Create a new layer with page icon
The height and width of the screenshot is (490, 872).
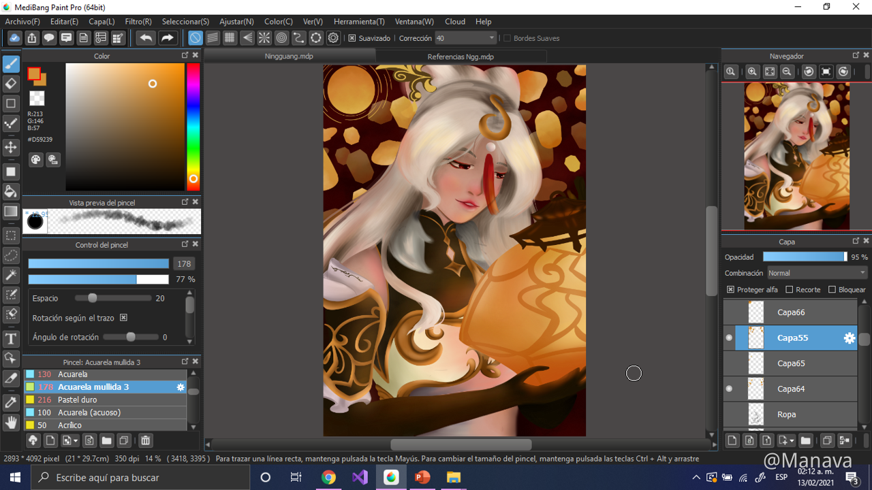click(732, 440)
